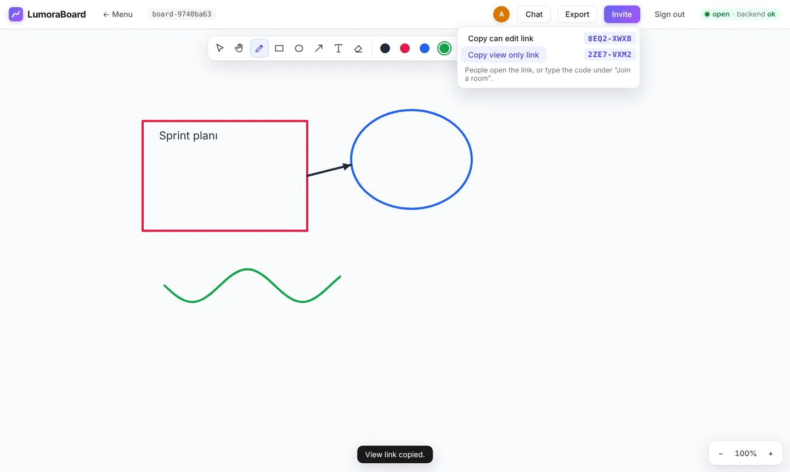Click the open backend ok status
This screenshot has height=472, width=790.
[x=740, y=14]
